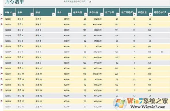
Task: Select the unit price ¥11.00 cell
Action: pos(67,46)
